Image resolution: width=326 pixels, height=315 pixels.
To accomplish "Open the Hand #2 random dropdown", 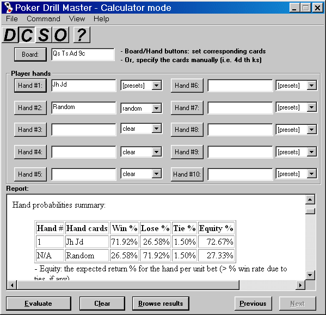I will (142, 108).
